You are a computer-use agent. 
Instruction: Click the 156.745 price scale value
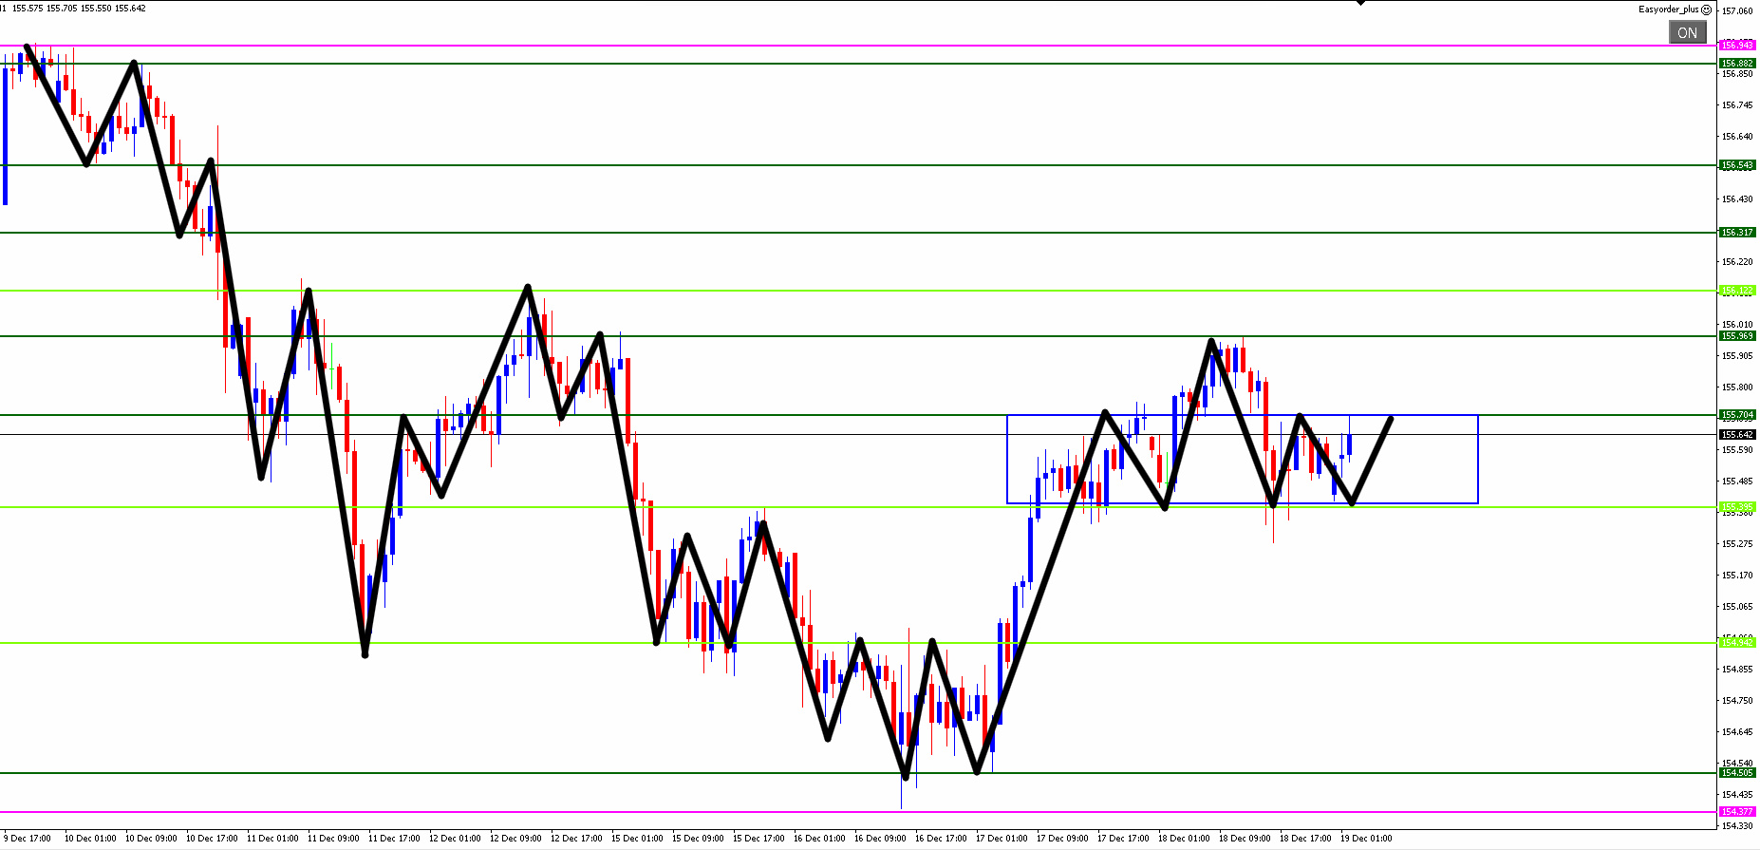click(x=1737, y=105)
